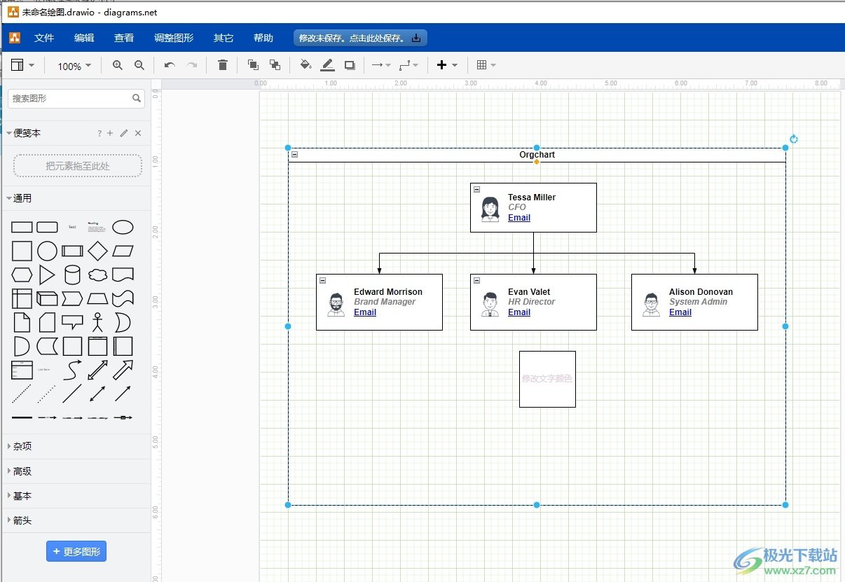845x582 pixels.
Task: Click the To Back icon
Action: (x=275, y=65)
